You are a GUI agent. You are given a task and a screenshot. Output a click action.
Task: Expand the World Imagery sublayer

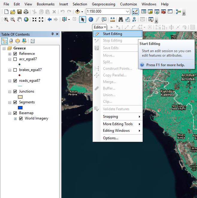coord(15,119)
